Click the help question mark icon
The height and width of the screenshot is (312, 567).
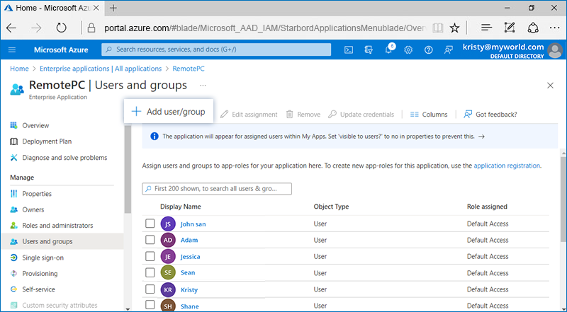pos(428,50)
